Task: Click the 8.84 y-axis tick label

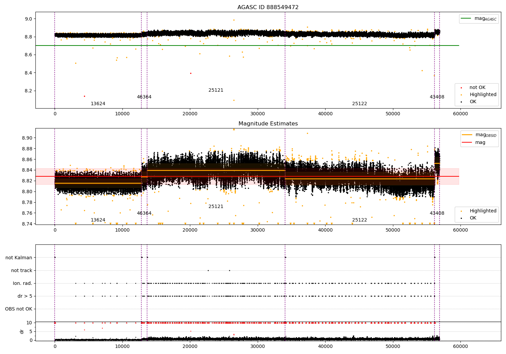Action: [x=28, y=170]
